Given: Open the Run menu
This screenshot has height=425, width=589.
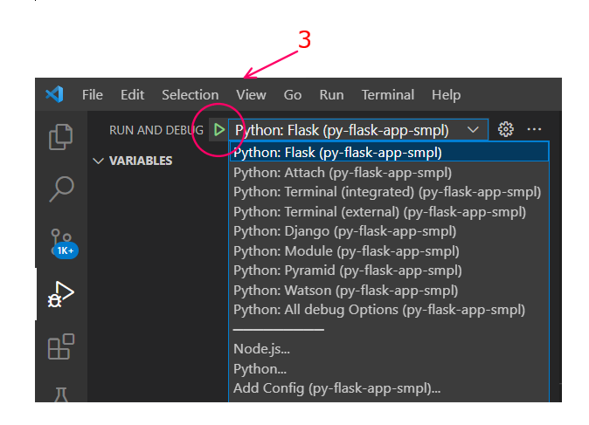Looking at the screenshot, I should [x=331, y=94].
